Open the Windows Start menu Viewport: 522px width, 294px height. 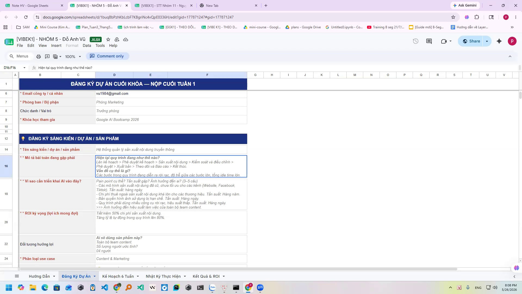[x=9, y=287]
